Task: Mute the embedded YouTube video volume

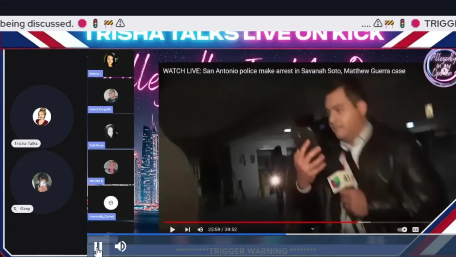Action: pos(200,230)
